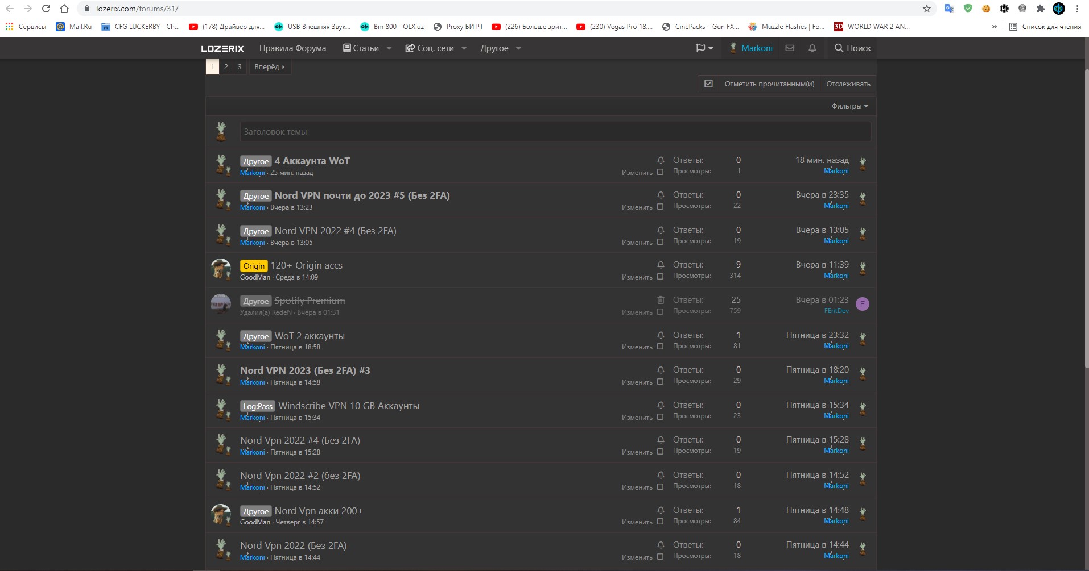Open Mail.Ru bookmark
Viewport: 1089px width, 571px height.
pyautogui.click(x=74, y=27)
